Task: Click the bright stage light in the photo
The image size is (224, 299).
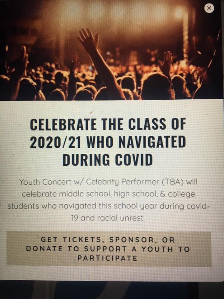Action: tap(179, 13)
